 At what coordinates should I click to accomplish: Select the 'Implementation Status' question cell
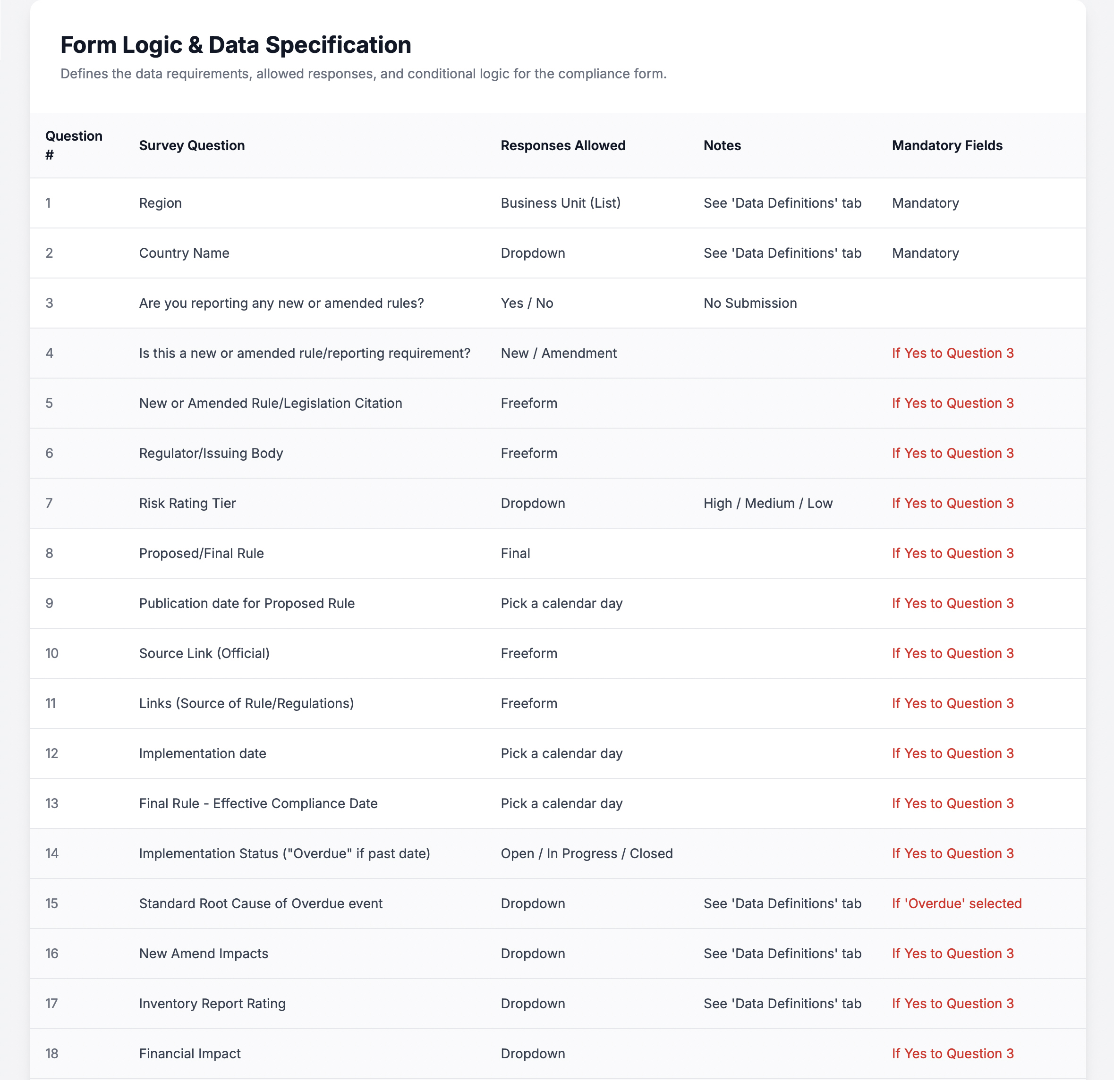284,853
